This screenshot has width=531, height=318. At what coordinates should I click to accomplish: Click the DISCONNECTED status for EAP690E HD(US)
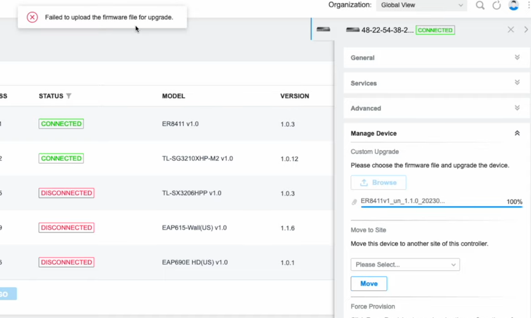point(66,262)
